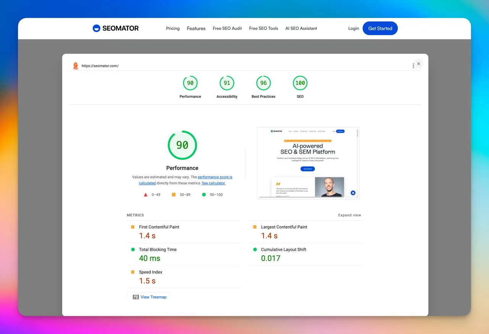Open the 'performance score is calculated' link
Screen dimensions: 489x334
coord(186,180)
